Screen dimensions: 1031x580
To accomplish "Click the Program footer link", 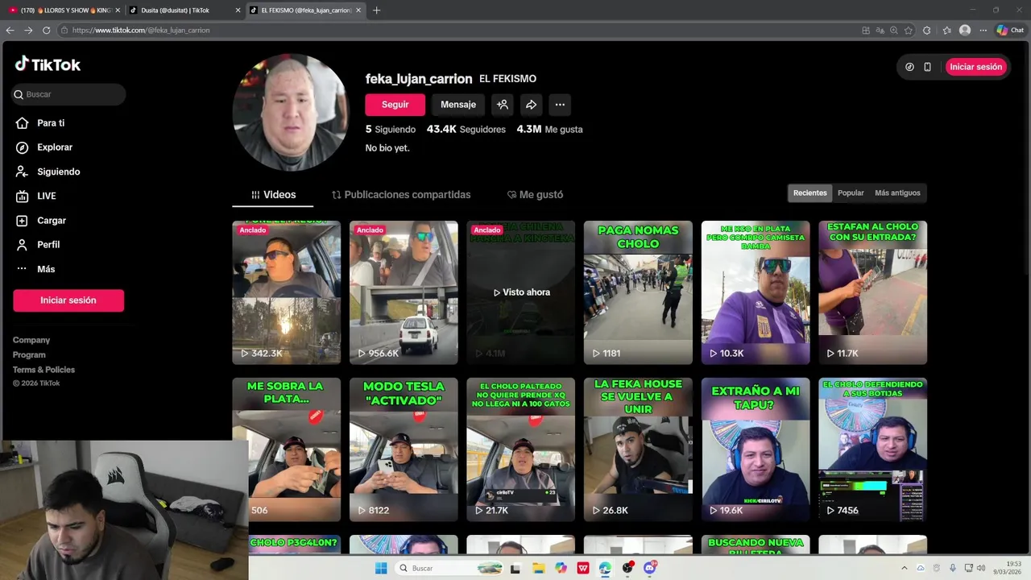I will (x=29, y=354).
